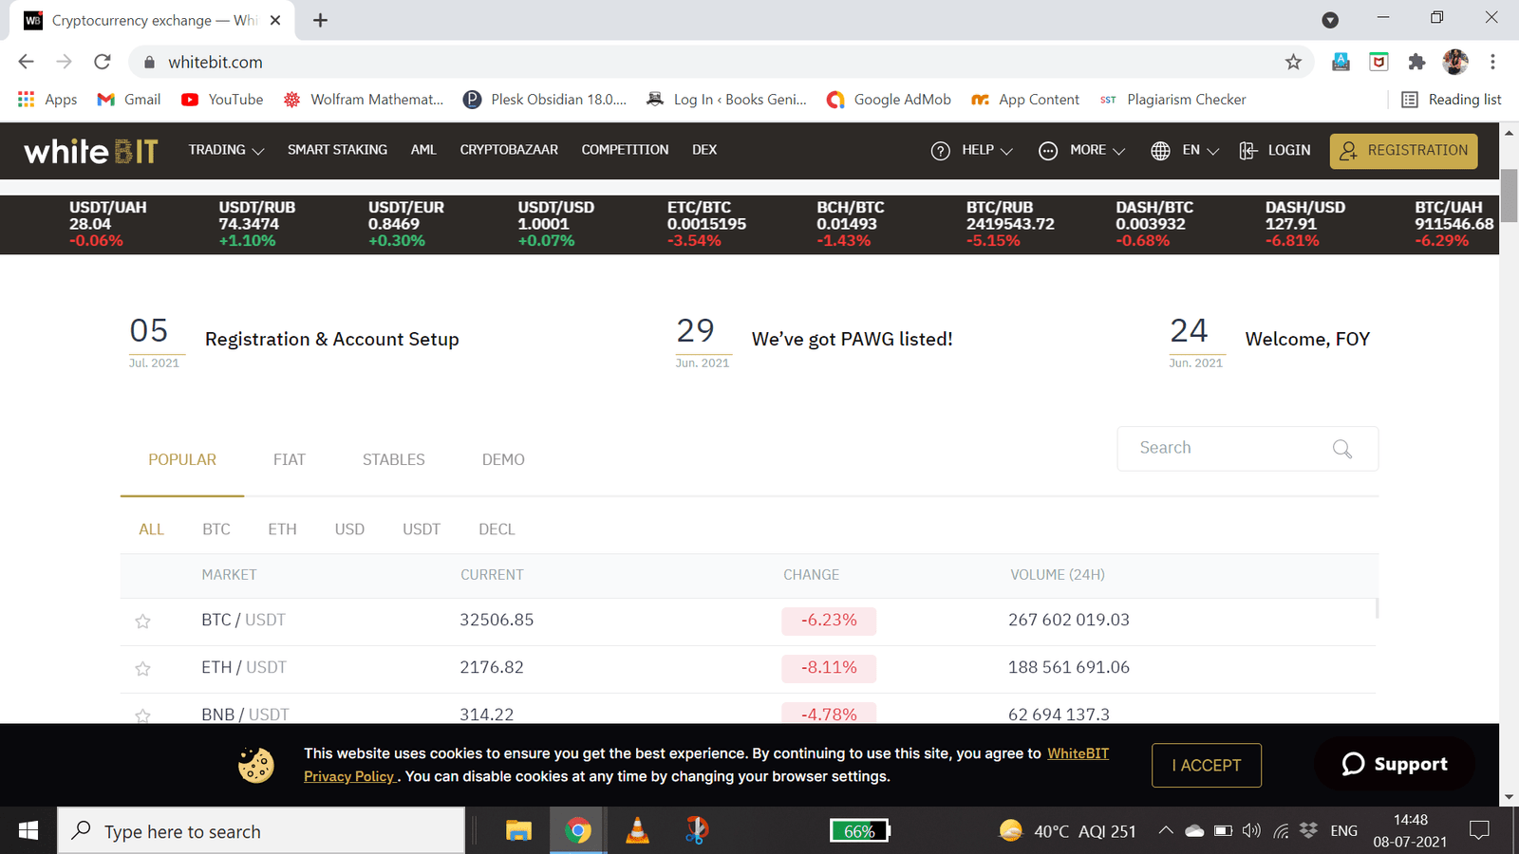This screenshot has height=854, width=1519.
Task: Open Apps bookmark shortcut
Action: tap(47, 100)
